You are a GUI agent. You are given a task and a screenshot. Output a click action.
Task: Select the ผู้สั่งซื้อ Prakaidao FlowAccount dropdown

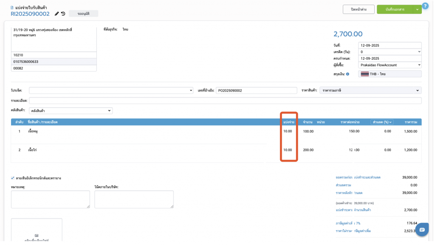(x=390, y=65)
